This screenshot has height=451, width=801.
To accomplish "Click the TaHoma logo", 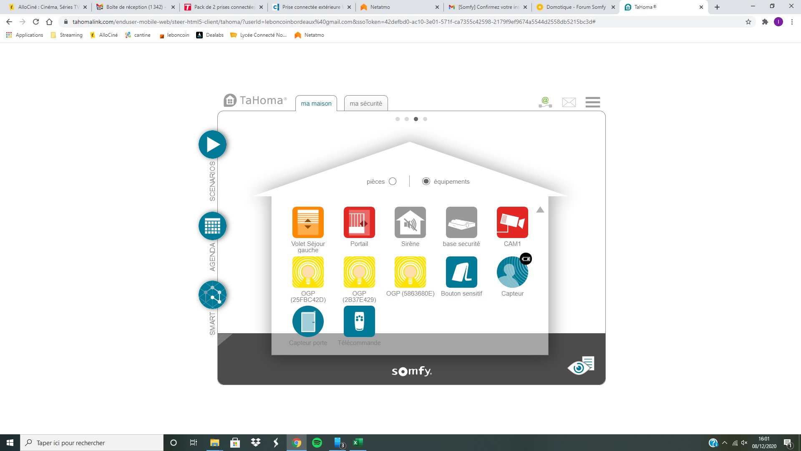I will (255, 101).
